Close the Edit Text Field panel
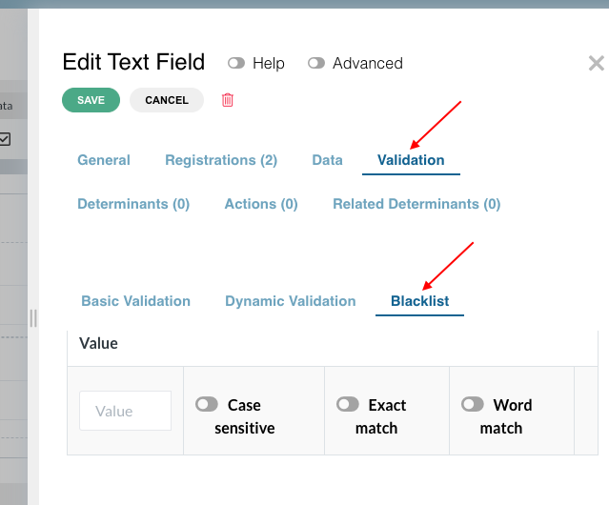The image size is (609, 505). [x=597, y=63]
